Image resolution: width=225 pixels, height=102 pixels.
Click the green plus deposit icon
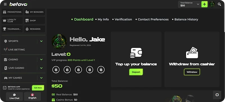pyautogui.click(x=204, y=4)
